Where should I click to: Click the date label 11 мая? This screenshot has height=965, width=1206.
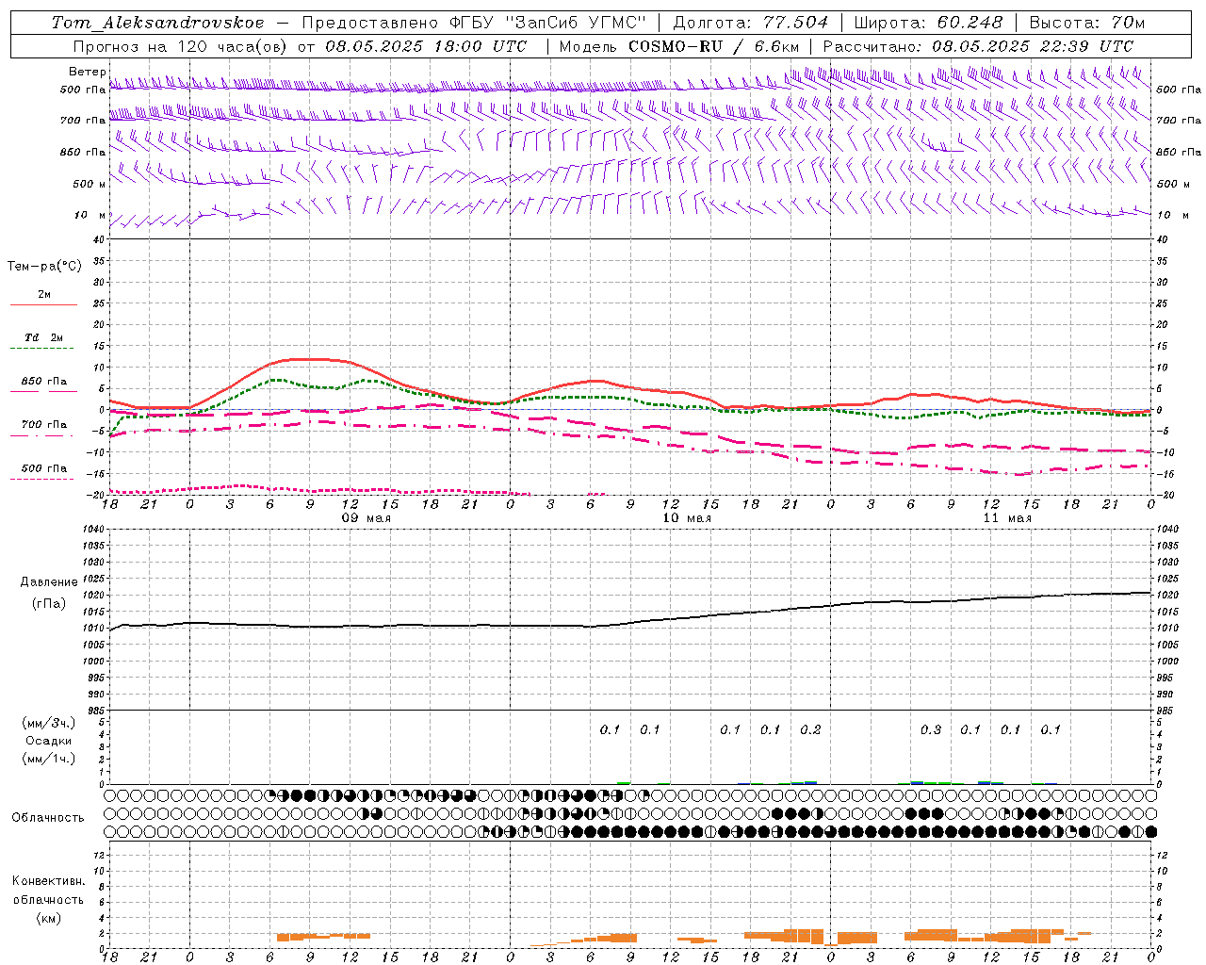[x=1007, y=518]
